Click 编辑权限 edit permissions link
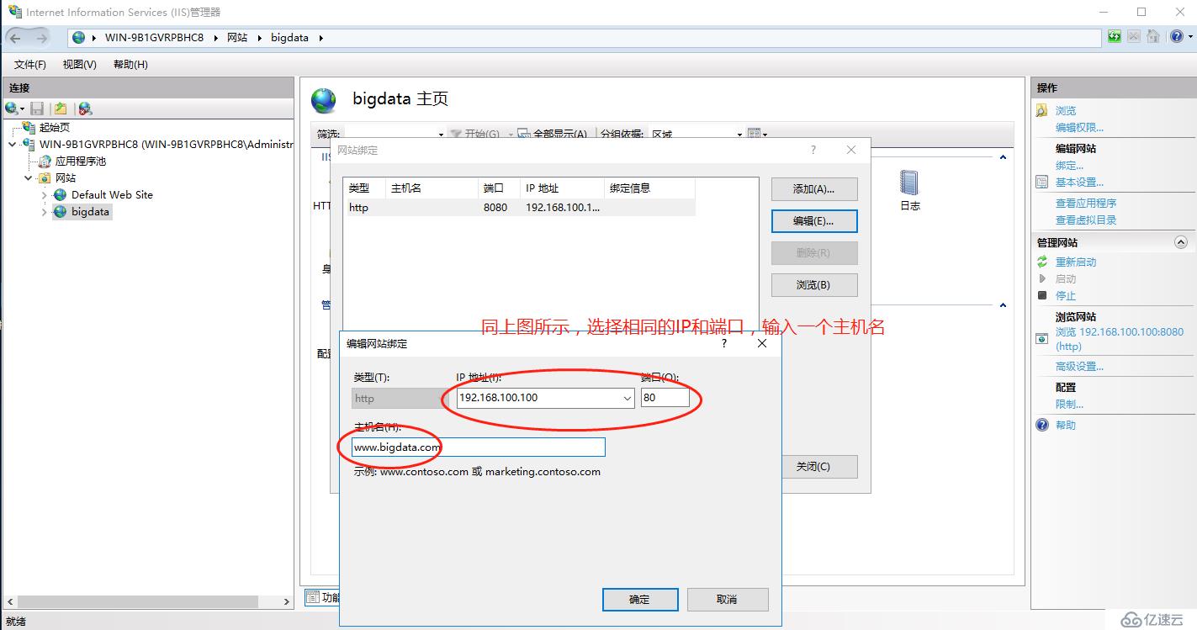Image resolution: width=1197 pixels, height=630 pixels. 1079,127
